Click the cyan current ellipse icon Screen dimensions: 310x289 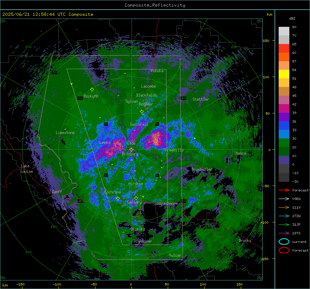click(x=284, y=242)
